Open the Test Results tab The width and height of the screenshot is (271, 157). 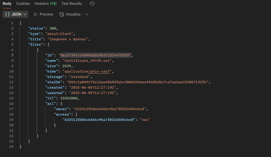coord(72,4)
